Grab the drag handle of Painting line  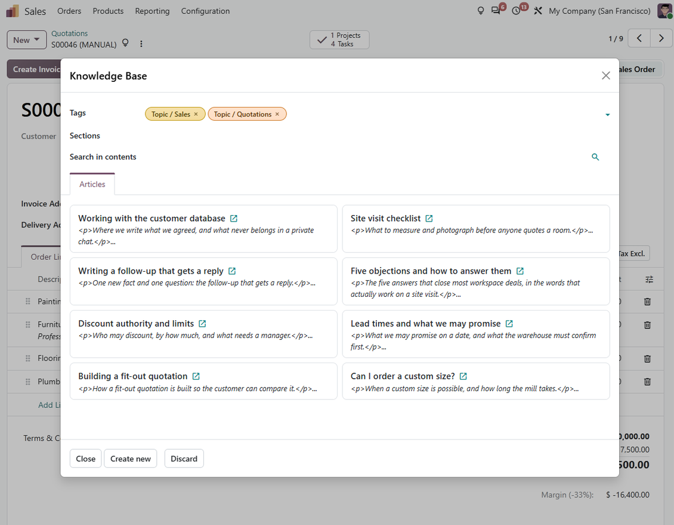(28, 302)
